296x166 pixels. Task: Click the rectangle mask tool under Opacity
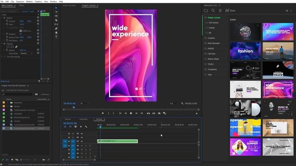12,47
